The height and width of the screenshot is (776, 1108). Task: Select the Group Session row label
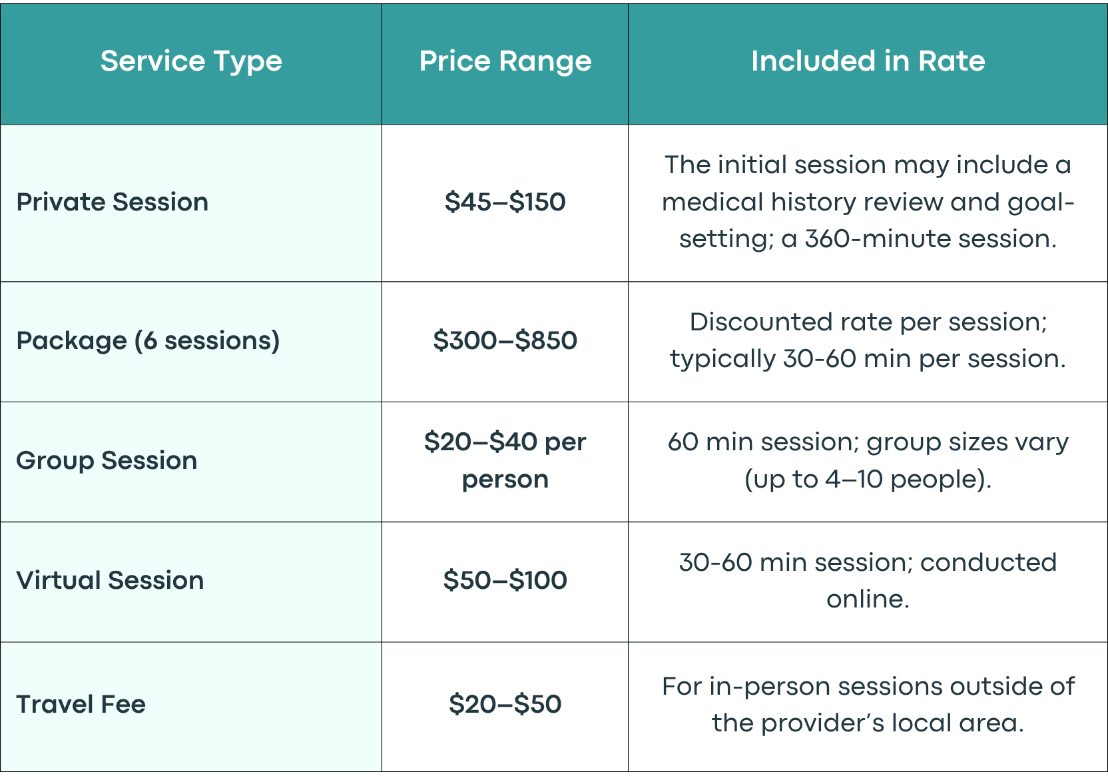[107, 460]
